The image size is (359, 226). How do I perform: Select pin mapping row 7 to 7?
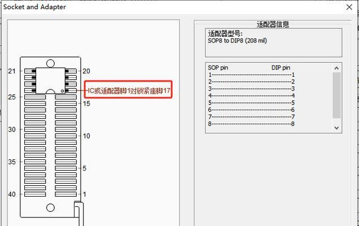tap(251, 116)
